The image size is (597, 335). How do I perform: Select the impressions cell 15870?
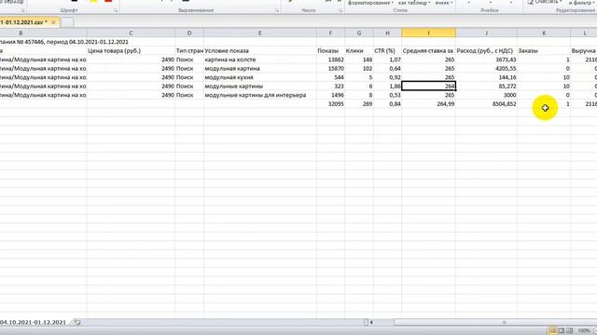point(330,68)
